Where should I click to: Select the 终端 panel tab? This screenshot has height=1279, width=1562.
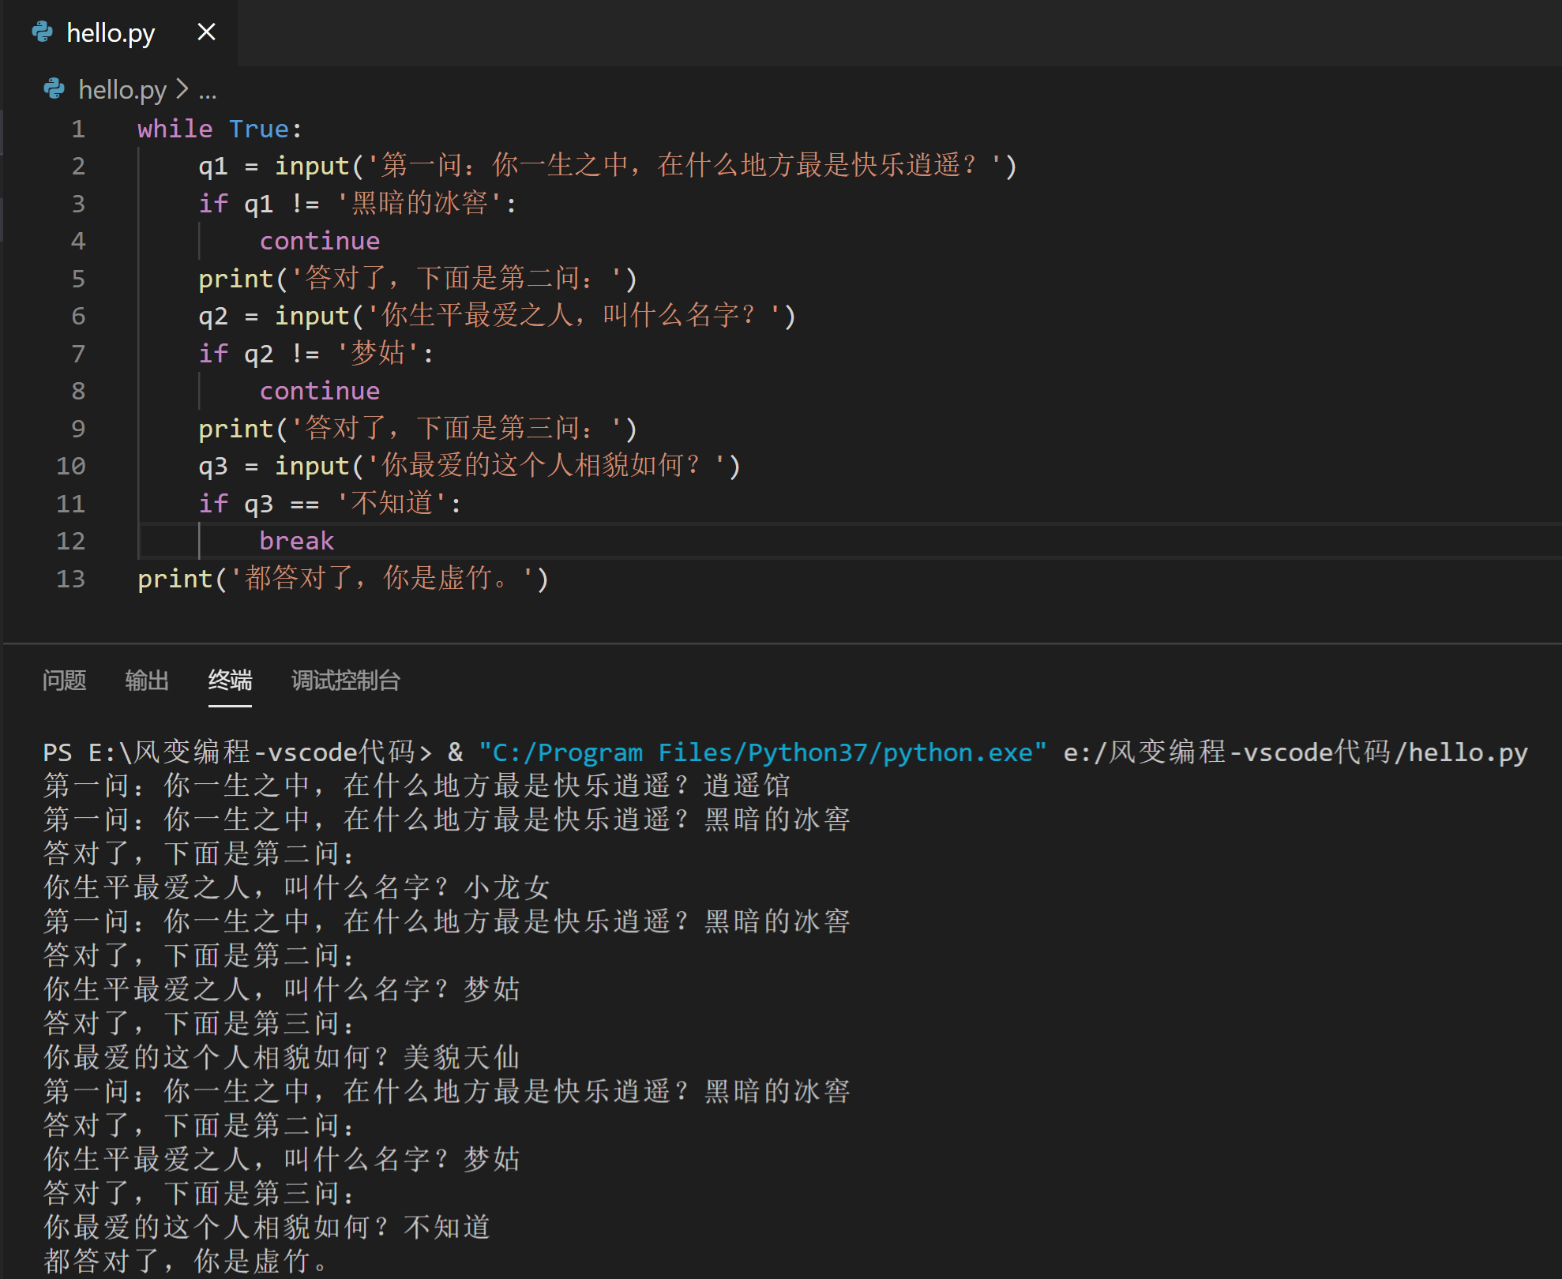pos(229,681)
